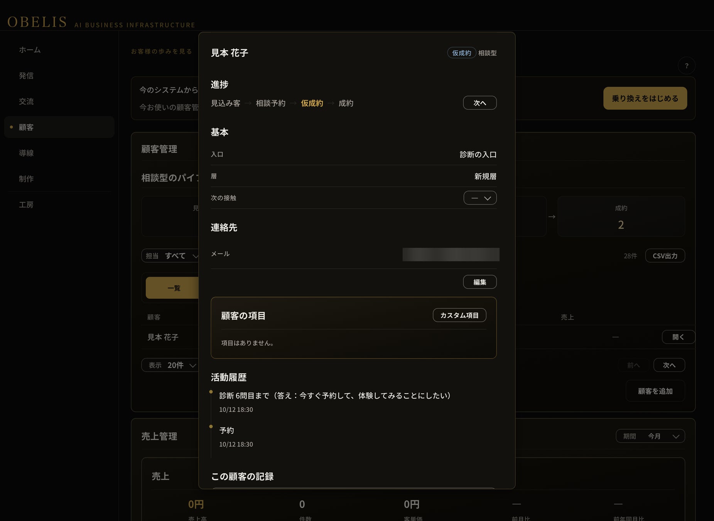Click the 乗り換えをはじめる button
Image resolution: width=714 pixels, height=521 pixels.
[x=645, y=98]
